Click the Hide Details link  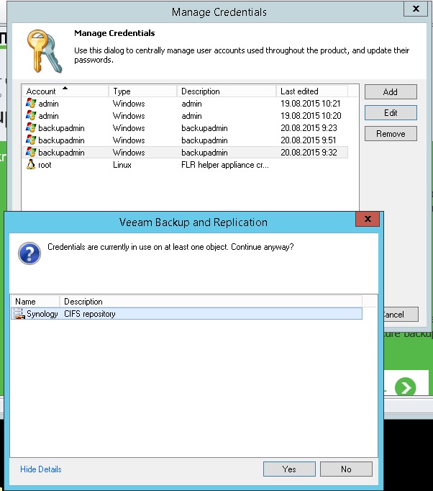[x=41, y=469]
